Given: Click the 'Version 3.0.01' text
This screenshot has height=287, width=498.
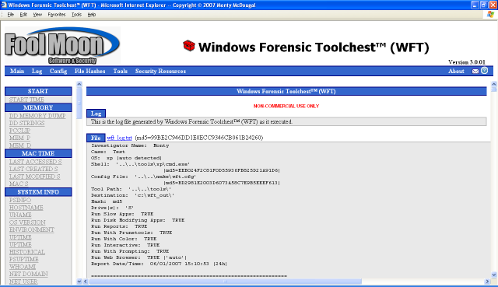Looking at the screenshot, I should tap(467, 62).
